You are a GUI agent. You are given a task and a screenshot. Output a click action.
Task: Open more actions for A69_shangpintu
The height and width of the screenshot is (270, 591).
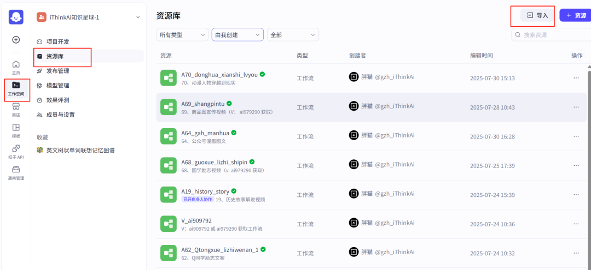click(x=576, y=107)
